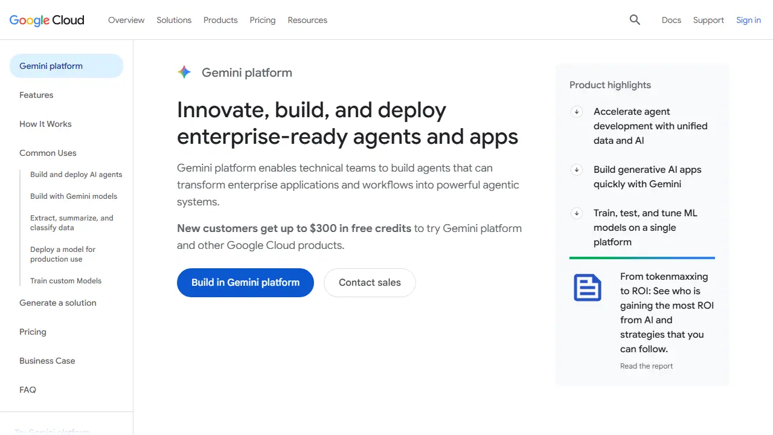Open the search magnifier icon

tap(635, 20)
